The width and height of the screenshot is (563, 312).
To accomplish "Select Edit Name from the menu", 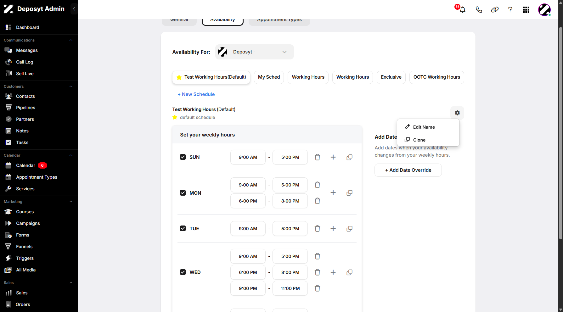I will (x=428, y=127).
